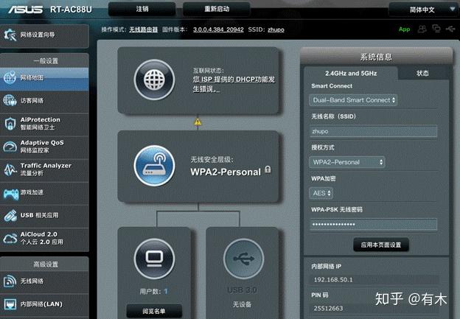Viewport: 460px width, 319px height.
Task: Open LAN settings icon in sidebar
Action: [10, 304]
